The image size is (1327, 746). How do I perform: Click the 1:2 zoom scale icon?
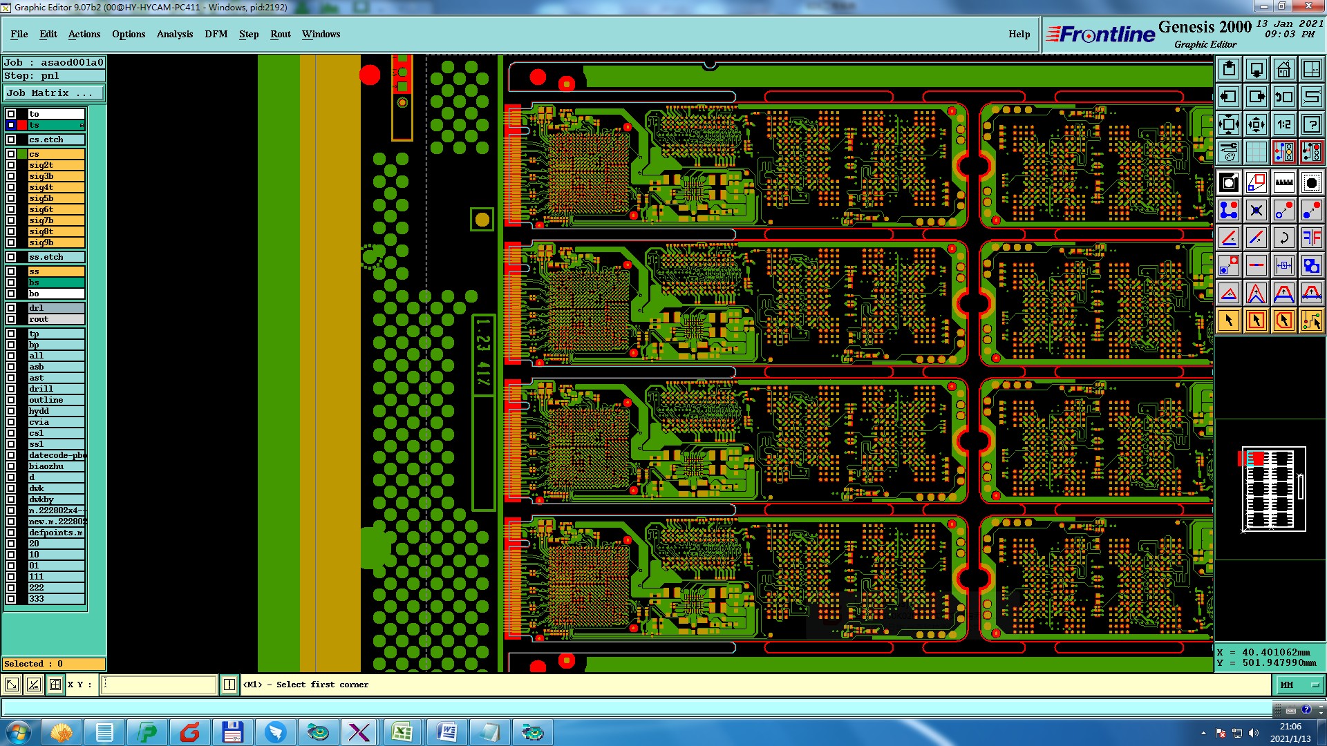[x=1283, y=124]
